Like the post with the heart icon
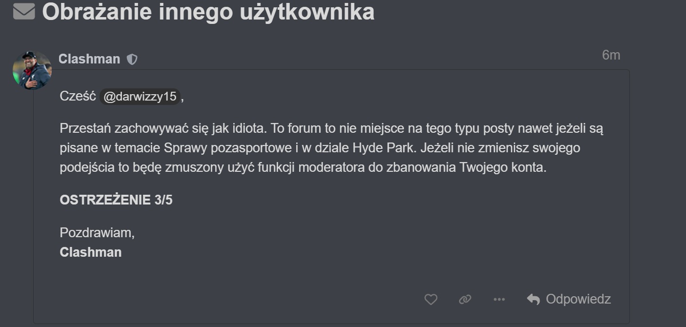Screen dimensions: 686x327 tap(431, 299)
